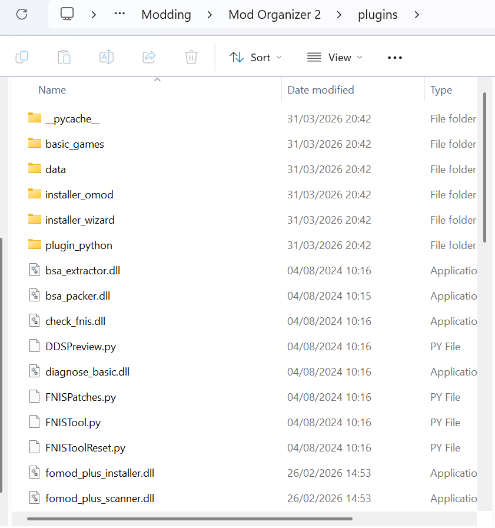Screen dimensions: 495x528
Task: Refresh the current folder view
Action: 22,14
